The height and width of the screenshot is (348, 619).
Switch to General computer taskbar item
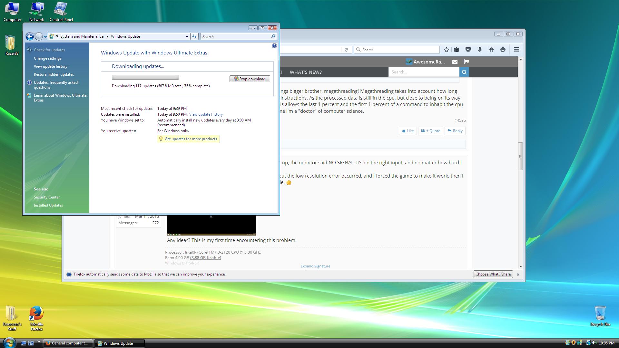[68, 343]
